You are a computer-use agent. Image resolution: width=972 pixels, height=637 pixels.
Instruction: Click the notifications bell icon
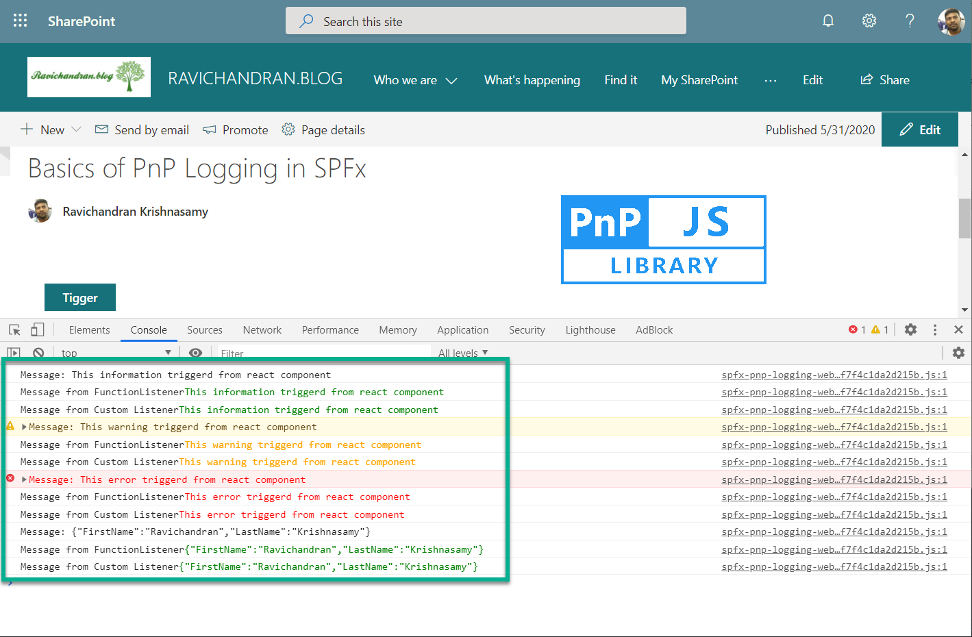(828, 21)
